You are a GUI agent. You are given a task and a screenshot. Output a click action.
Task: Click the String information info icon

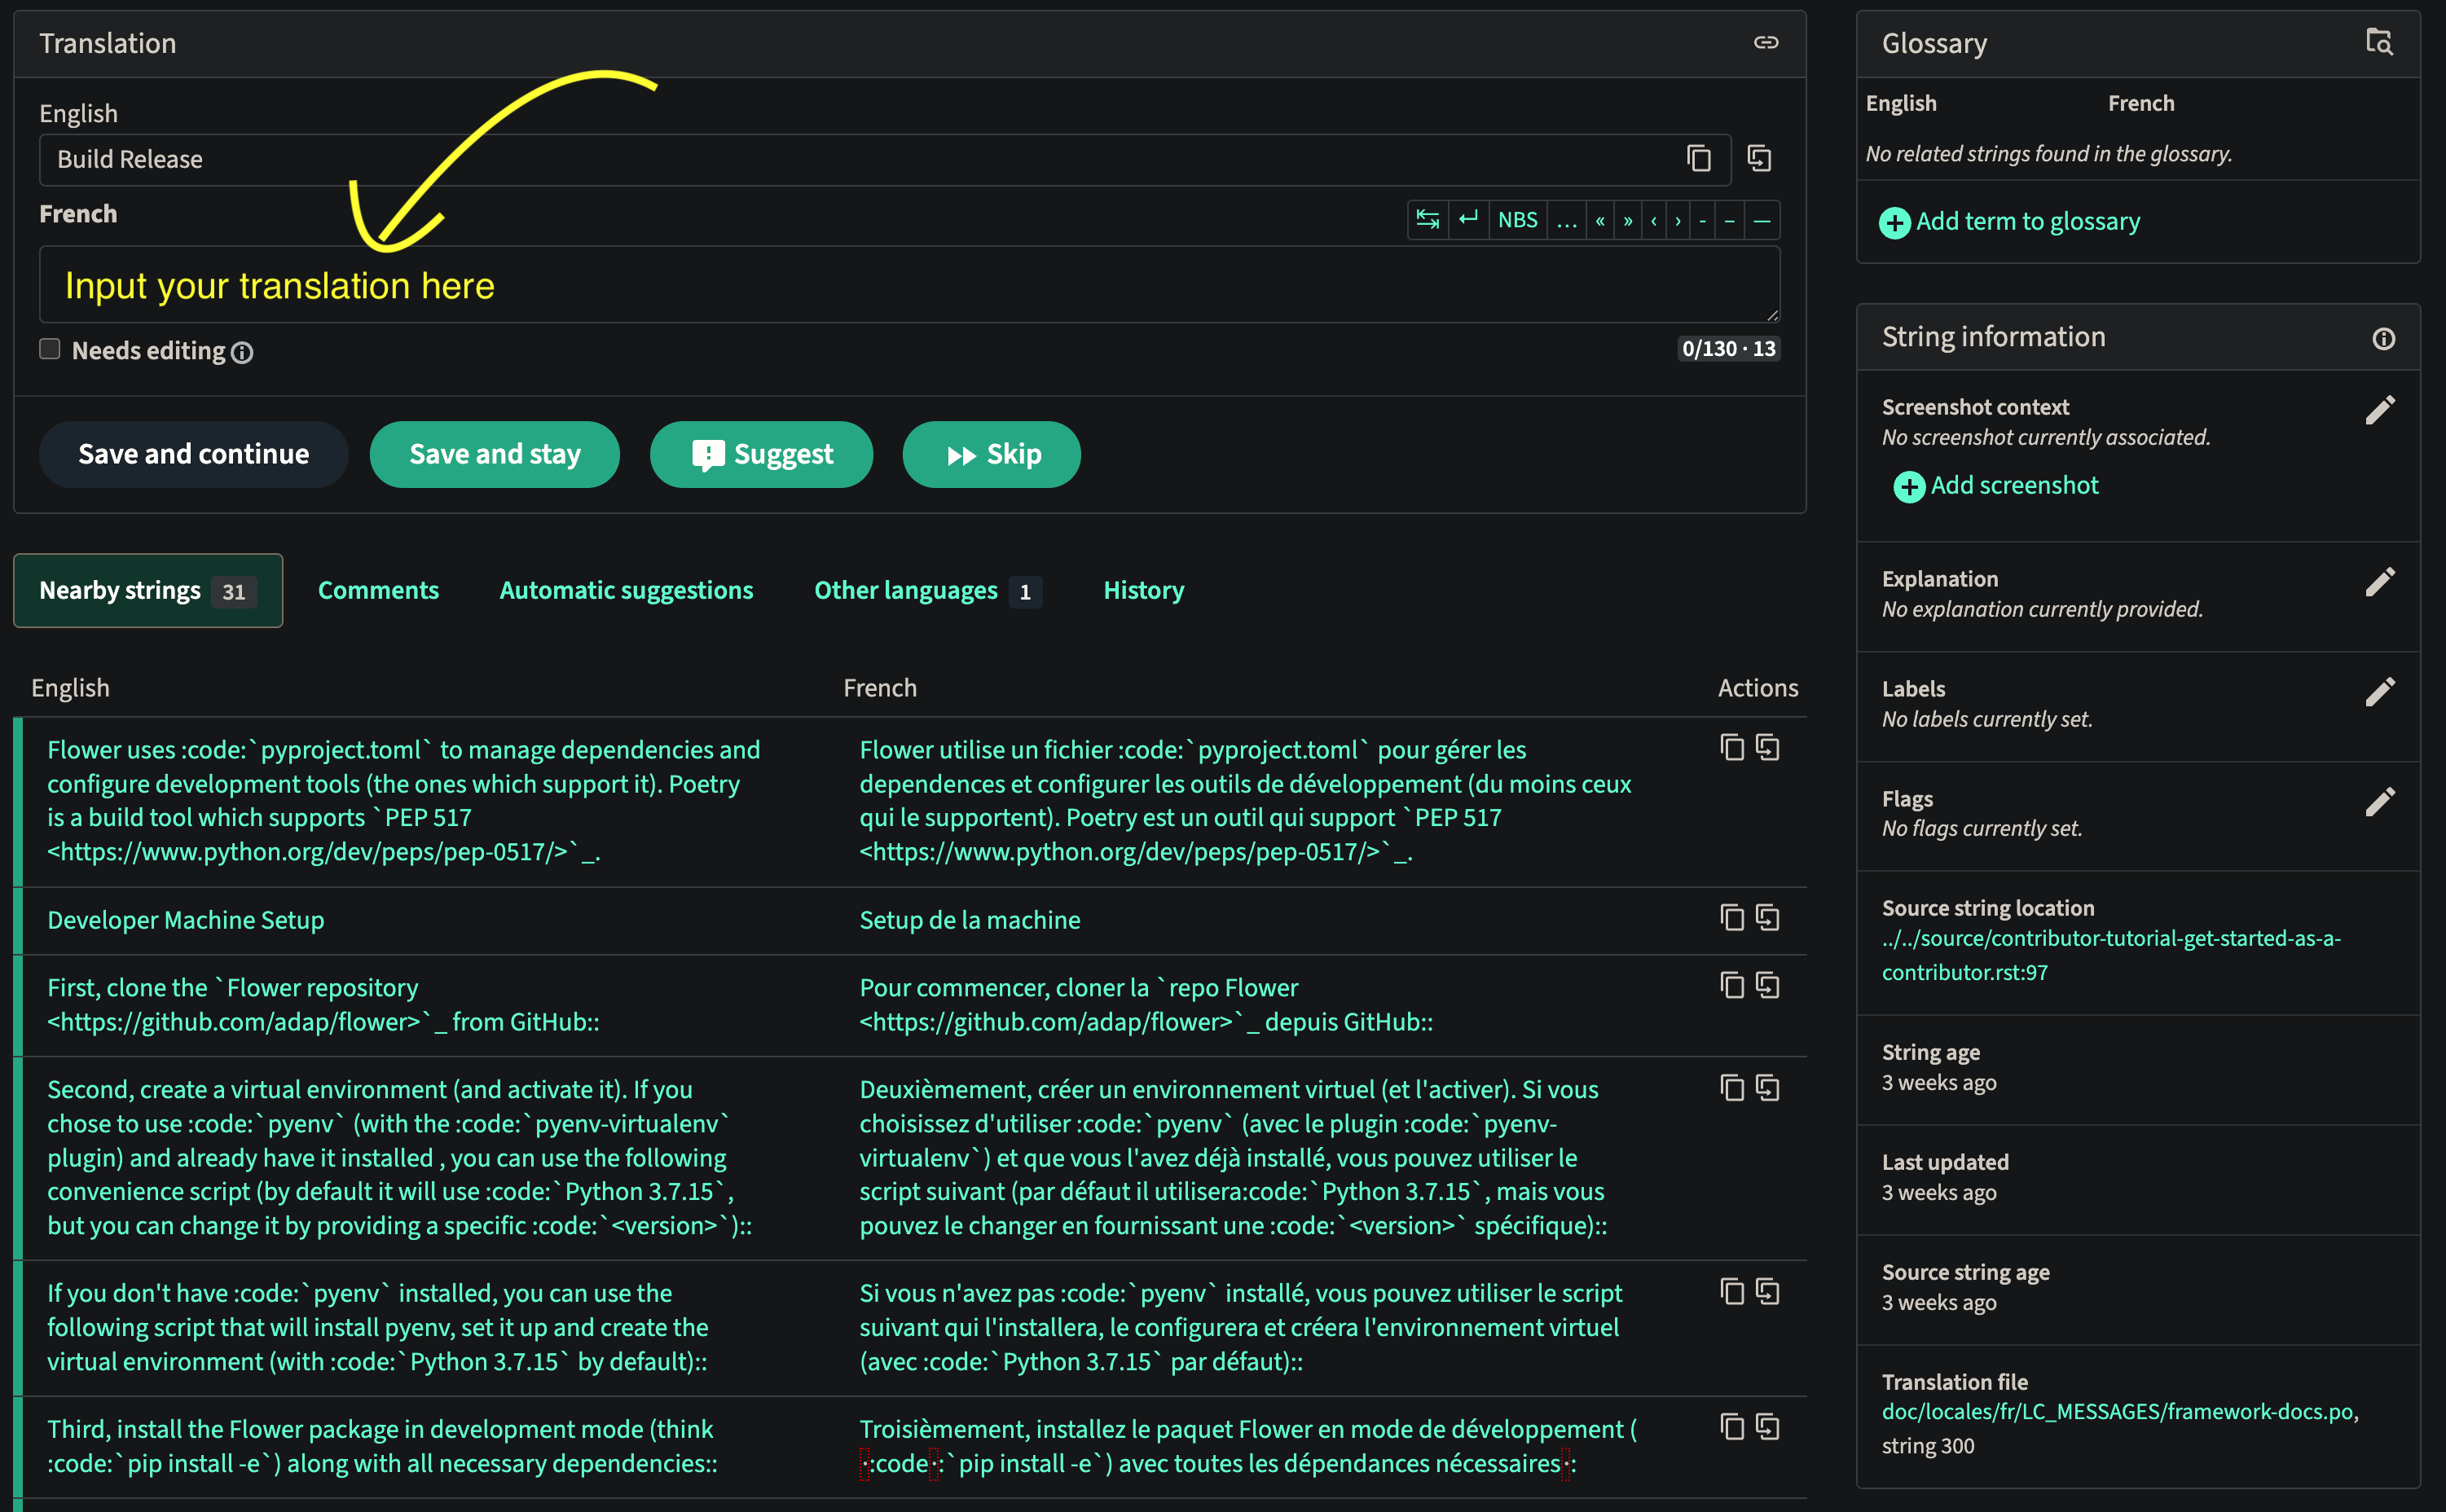(x=2383, y=339)
